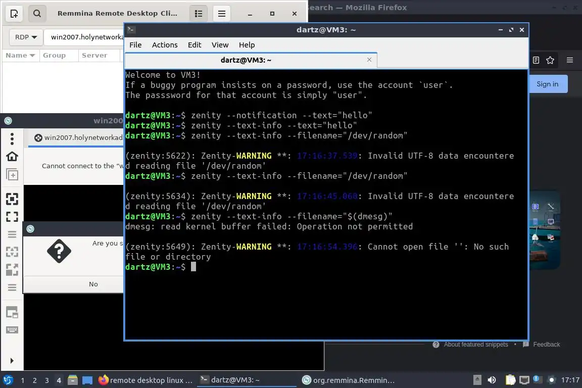Bookmark page with Firefox star icon
The image size is (582, 388).
click(x=550, y=60)
